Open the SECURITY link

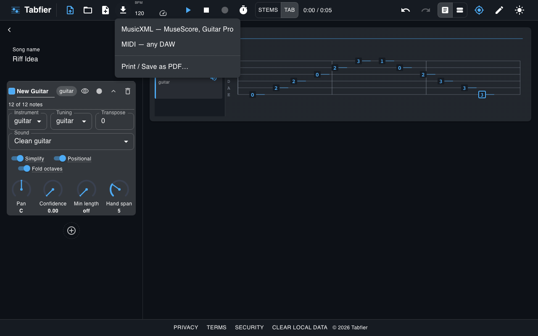[x=249, y=328]
